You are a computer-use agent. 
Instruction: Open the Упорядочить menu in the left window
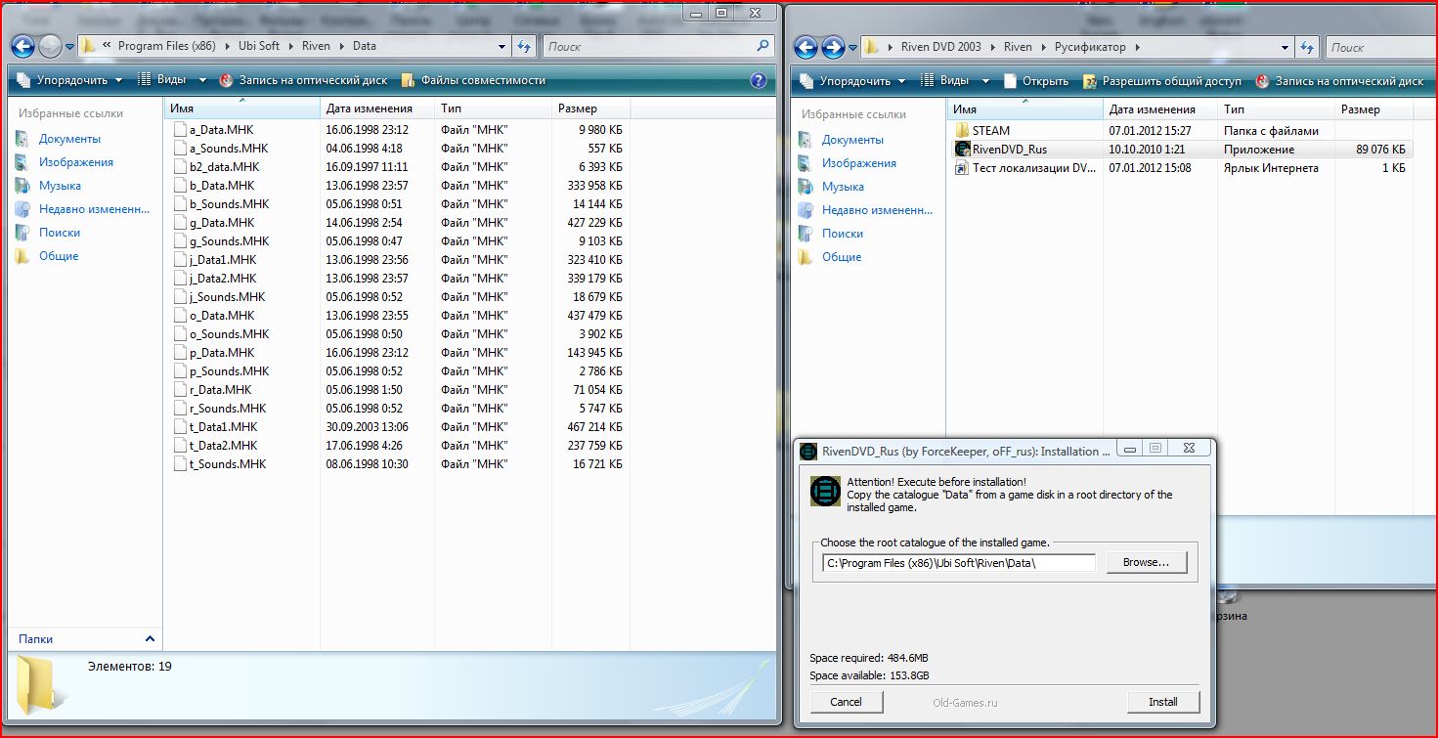click(x=70, y=80)
